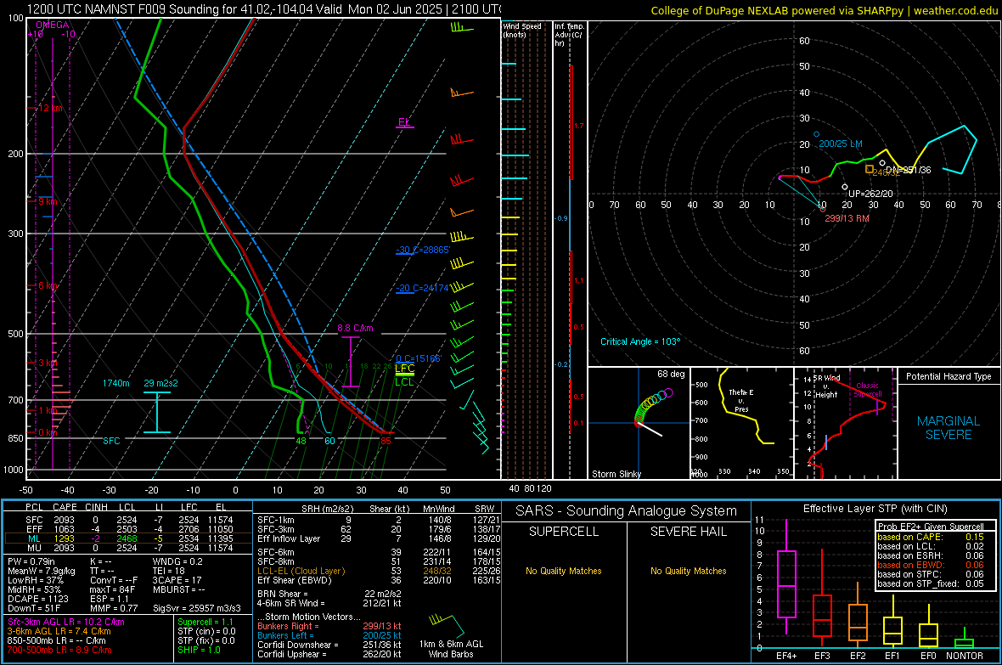
Task: Click the PW = 0.79in value
Action: (x=31, y=561)
